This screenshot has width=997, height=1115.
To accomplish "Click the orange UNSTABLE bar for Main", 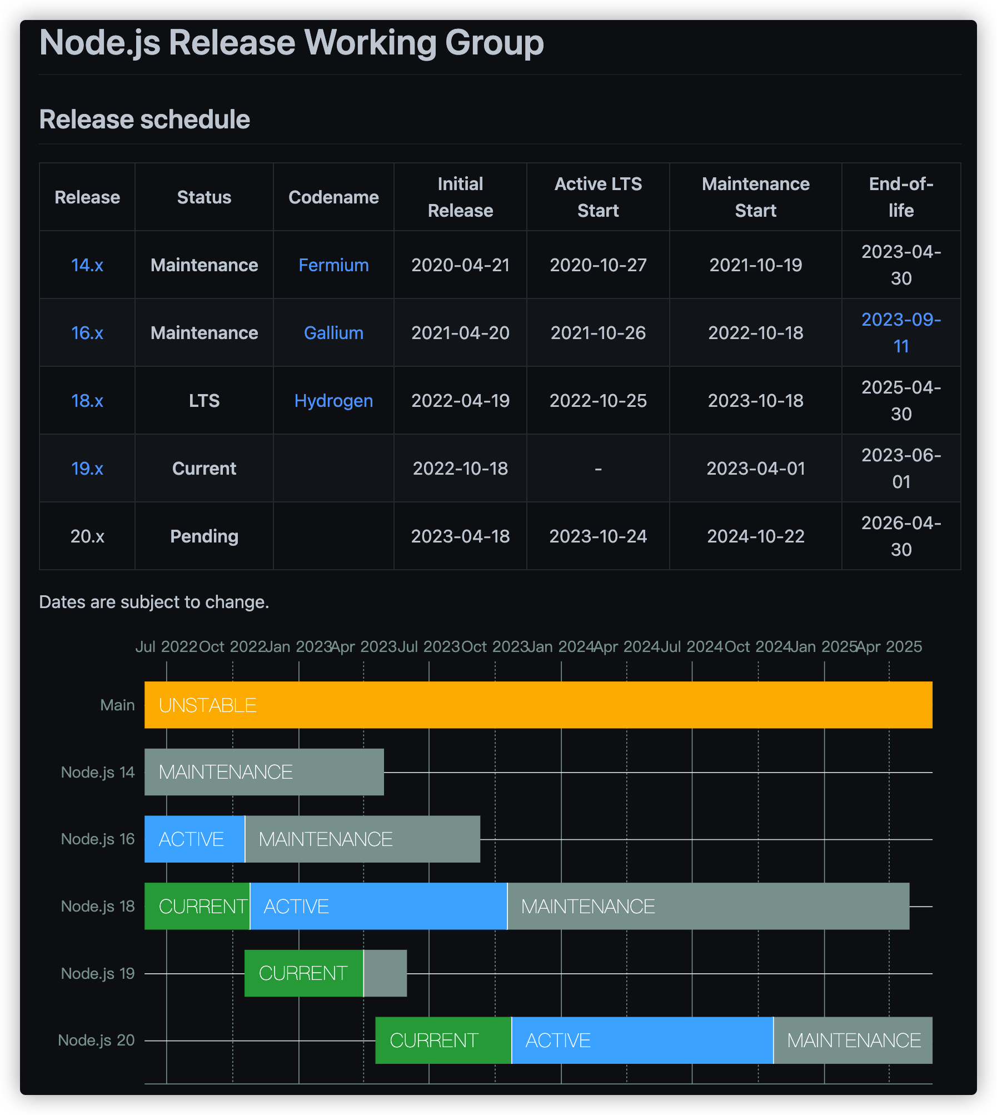I will pos(538,705).
